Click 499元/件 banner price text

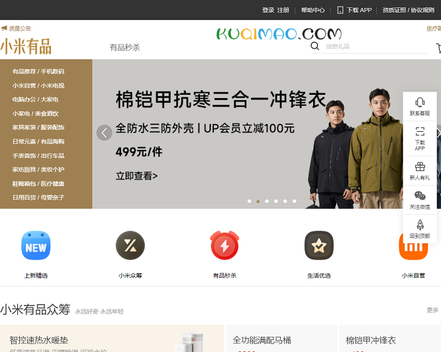pos(138,152)
